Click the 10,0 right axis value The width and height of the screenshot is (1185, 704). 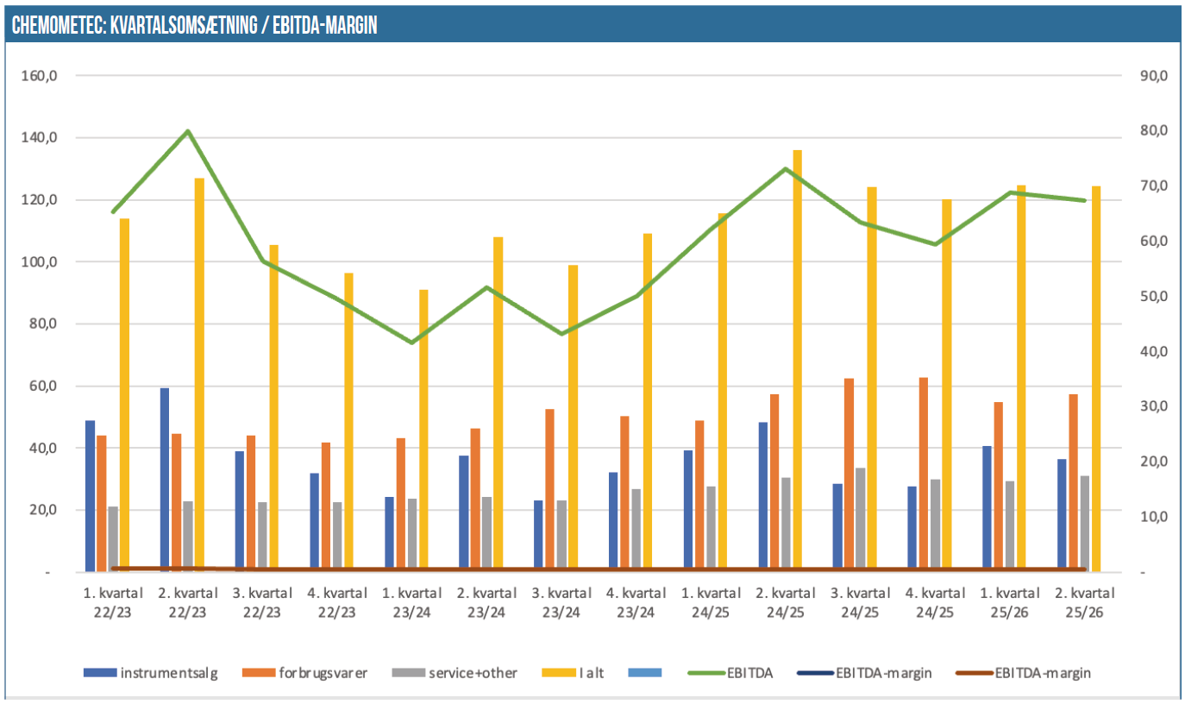pyautogui.click(x=1153, y=518)
